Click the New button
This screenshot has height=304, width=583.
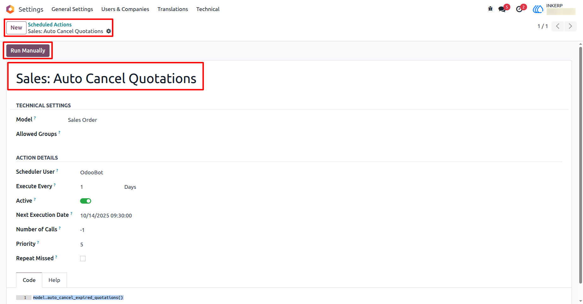(x=16, y=28)
